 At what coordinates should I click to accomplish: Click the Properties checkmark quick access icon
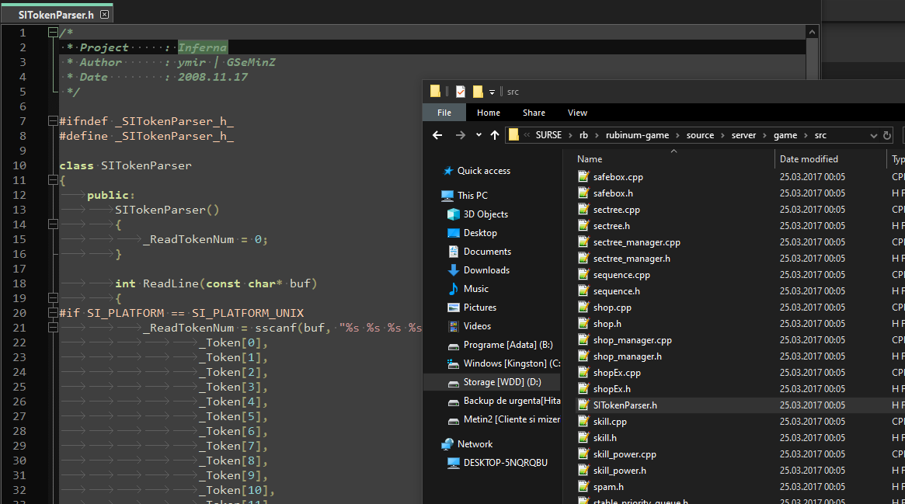(x=461, y=91)
